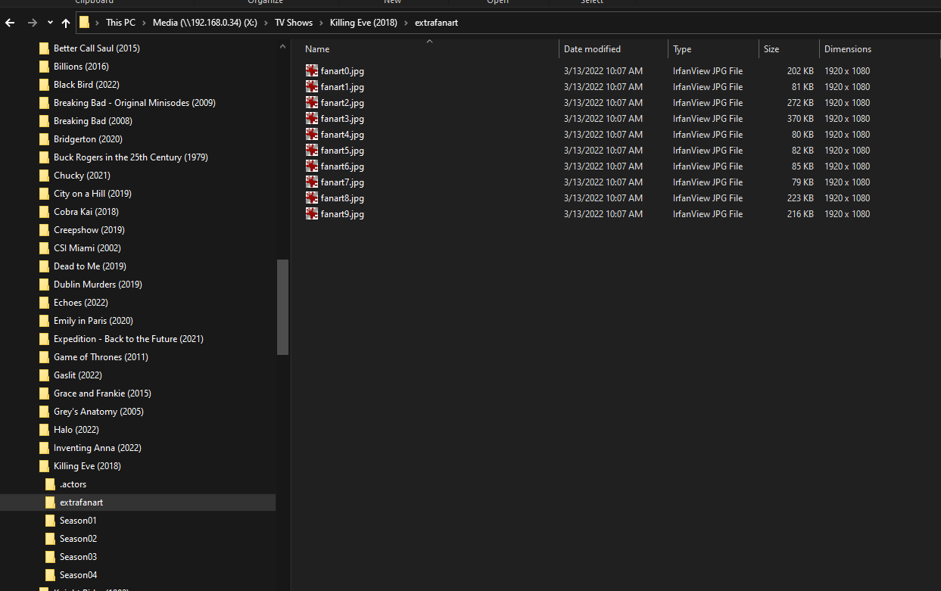Select the .actors subfolder

(x=73, y=484)
